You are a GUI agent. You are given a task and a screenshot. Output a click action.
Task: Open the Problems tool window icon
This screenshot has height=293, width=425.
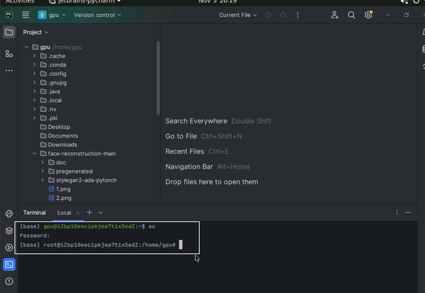pyautogui.click(x=9, y=281)
